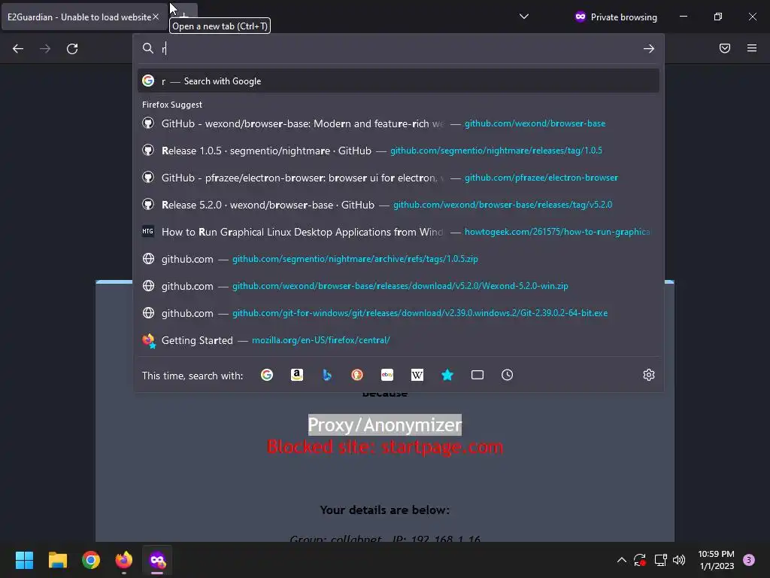Viewport: 770px width, 578px height.
Task: Open nightmare archive 1.0.5.zip suggestion
Action: pos(399,259)
